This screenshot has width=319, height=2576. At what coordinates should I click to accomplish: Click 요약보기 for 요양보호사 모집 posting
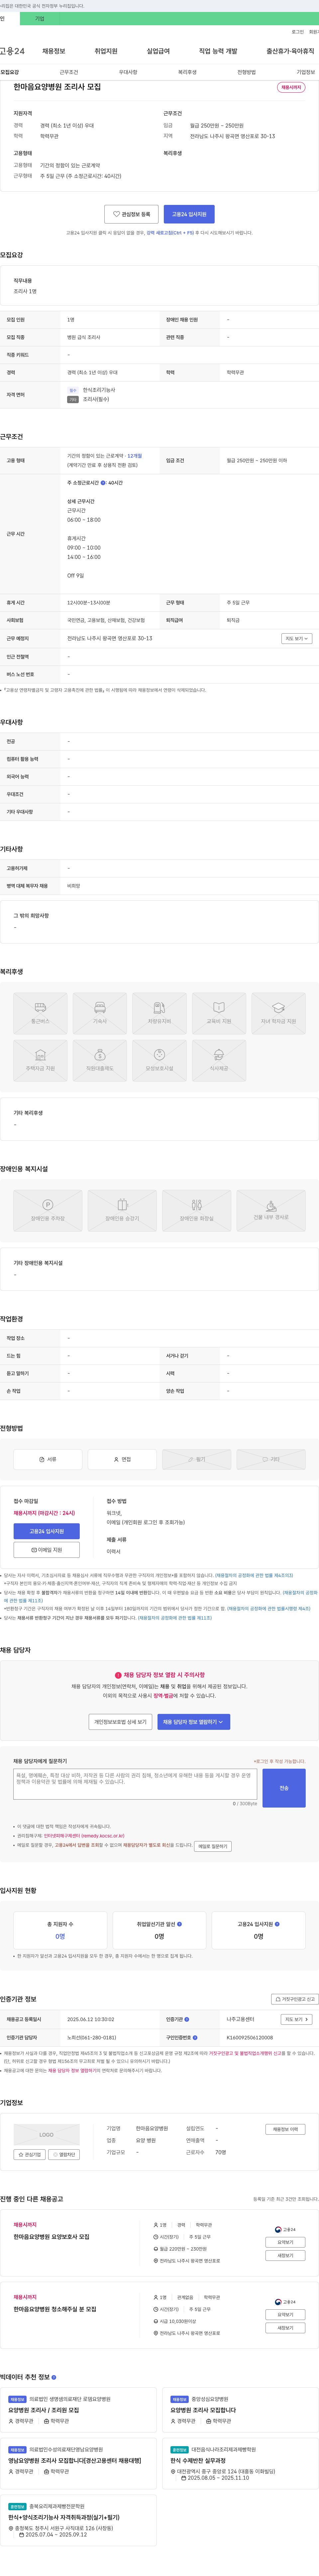point(285,2242)
